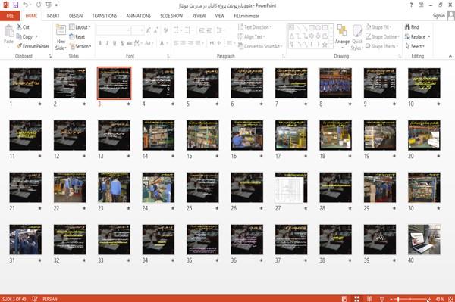This screenshot has width=455, height=302.
Task: Open the Select dropdown in Editing
Action: tap(415, 46)
